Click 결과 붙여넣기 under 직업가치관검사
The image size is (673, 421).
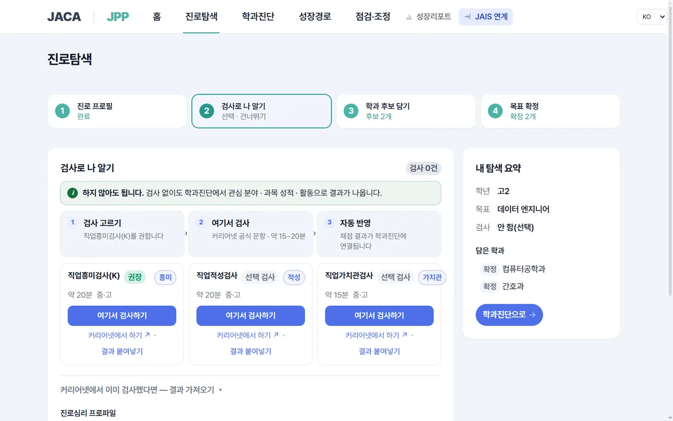coord(379,351)
